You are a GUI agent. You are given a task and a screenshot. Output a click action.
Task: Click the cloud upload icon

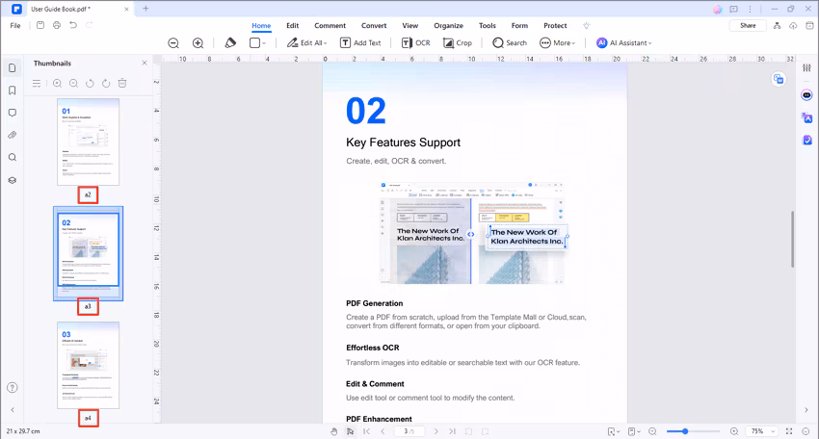793,26
